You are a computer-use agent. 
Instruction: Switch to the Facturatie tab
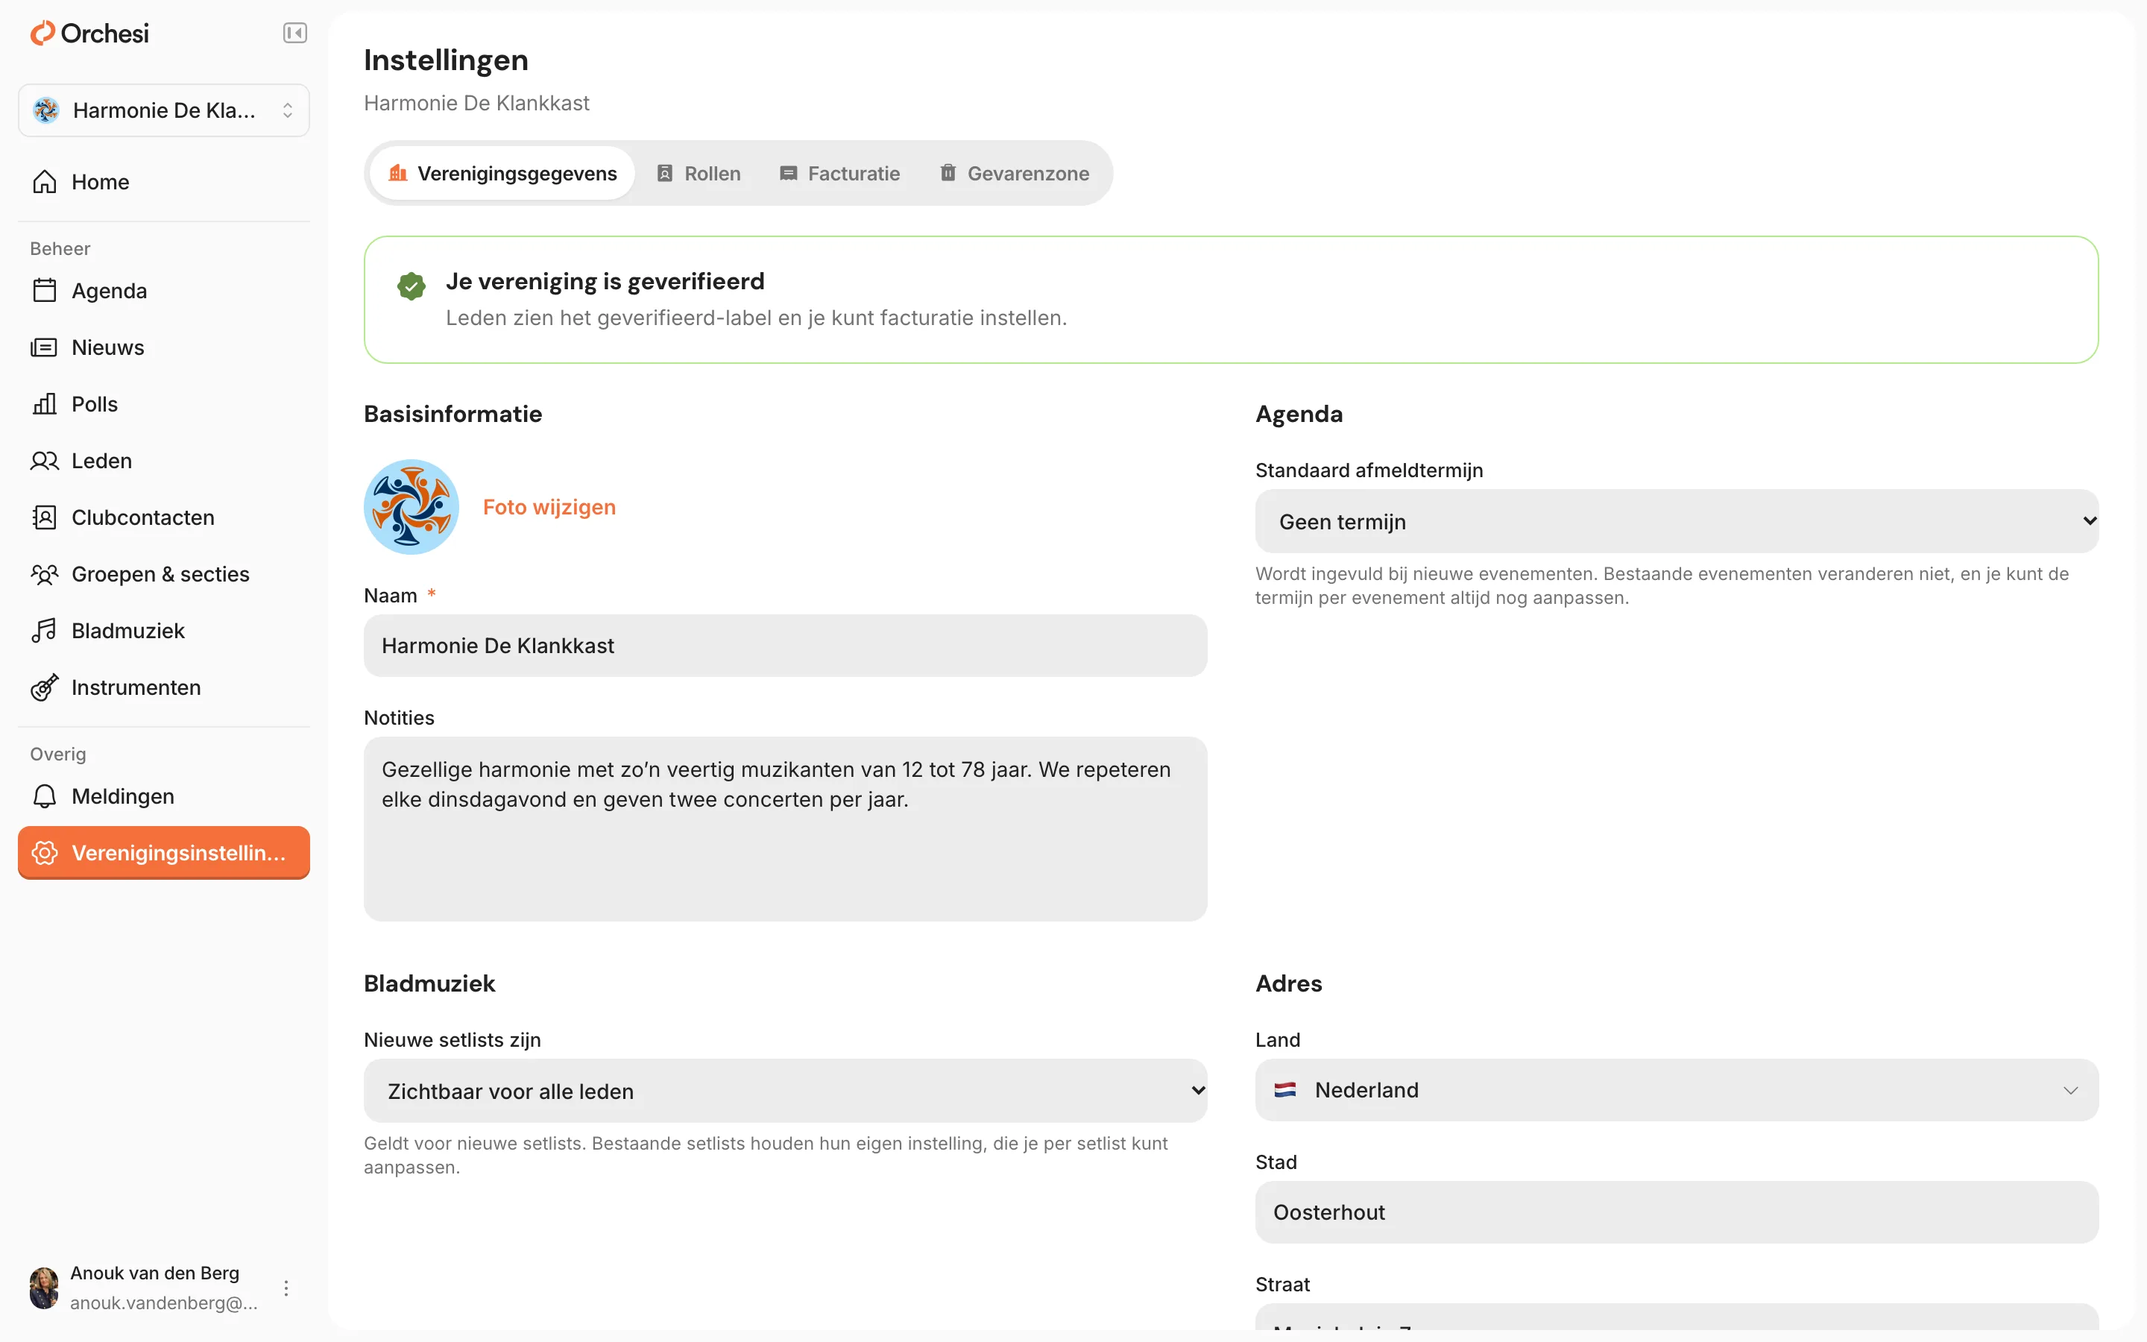[x=840, y=173]
